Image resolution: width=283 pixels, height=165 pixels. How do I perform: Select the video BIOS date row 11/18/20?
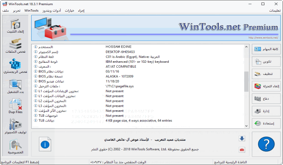click(138, 81)
